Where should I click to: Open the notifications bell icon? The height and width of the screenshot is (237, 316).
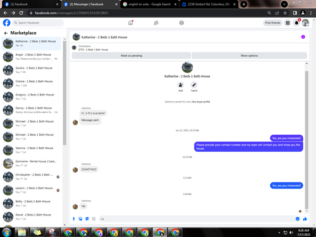(296, 23)
